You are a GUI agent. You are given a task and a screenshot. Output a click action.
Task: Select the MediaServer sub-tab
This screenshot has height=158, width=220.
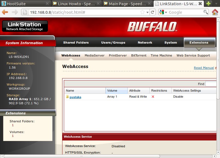point(95,55)
